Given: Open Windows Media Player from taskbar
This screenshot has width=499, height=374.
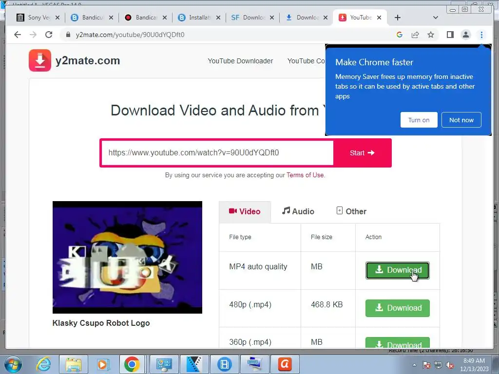Looking at the screenshot, I should click(103, 364).
